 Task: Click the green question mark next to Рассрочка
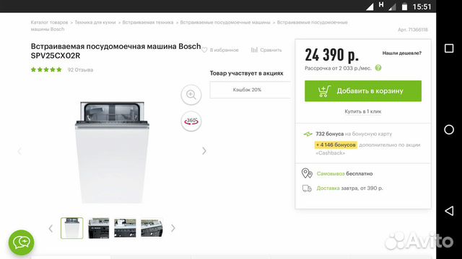tap(378, 68)
